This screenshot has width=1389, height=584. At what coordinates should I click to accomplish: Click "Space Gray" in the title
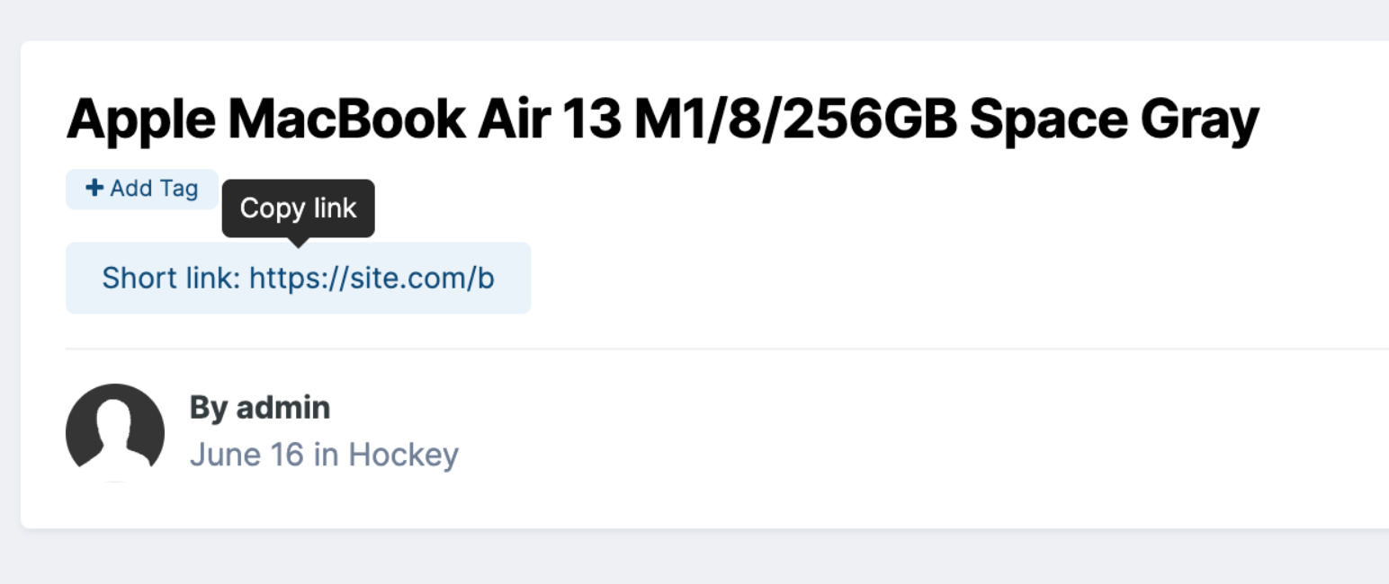pyautogui.click(x=1114, y=119)
